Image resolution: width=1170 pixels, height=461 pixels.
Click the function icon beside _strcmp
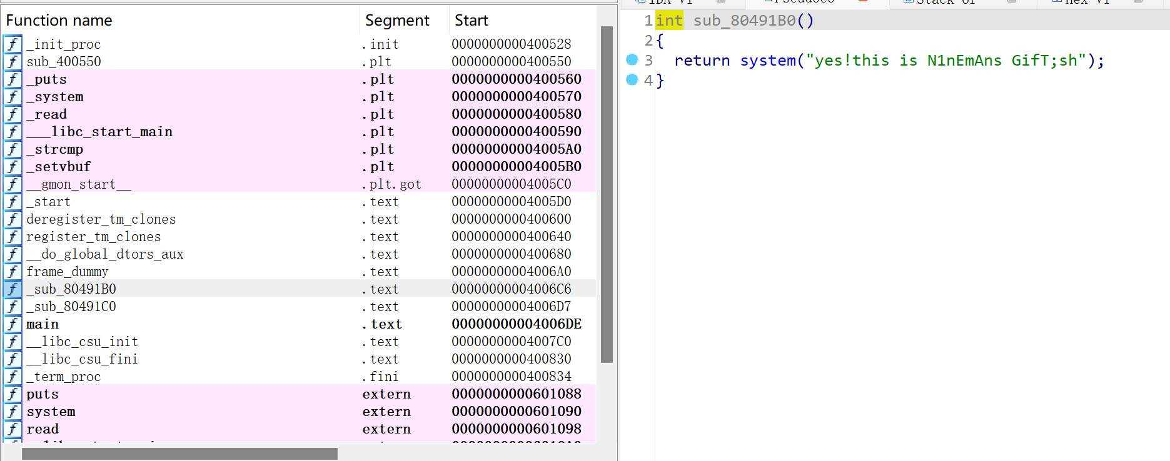[x=13, y=149]
